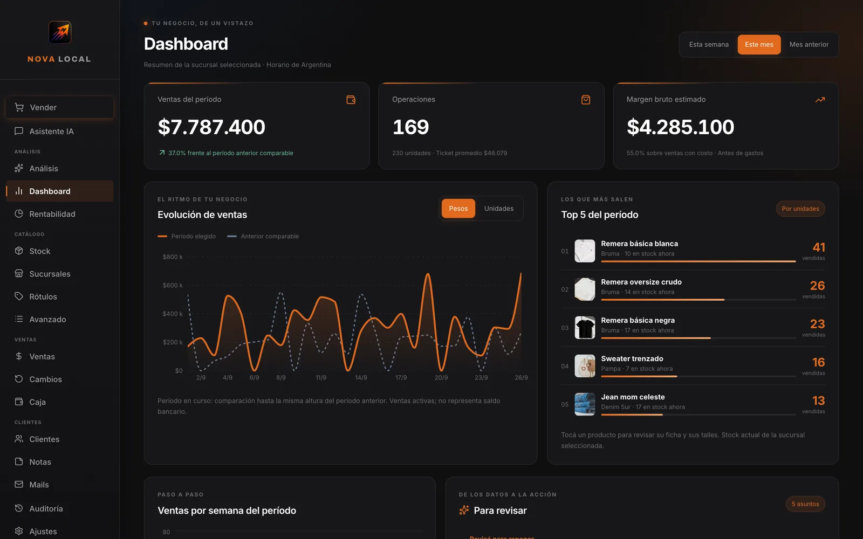This screenshot has width=863, height=539.
Task: Click Sweater trenzado product thumbnail
Action: 585,365
